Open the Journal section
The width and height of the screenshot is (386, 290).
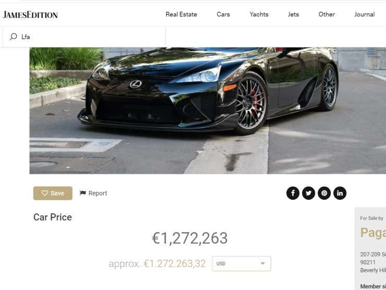364,14
